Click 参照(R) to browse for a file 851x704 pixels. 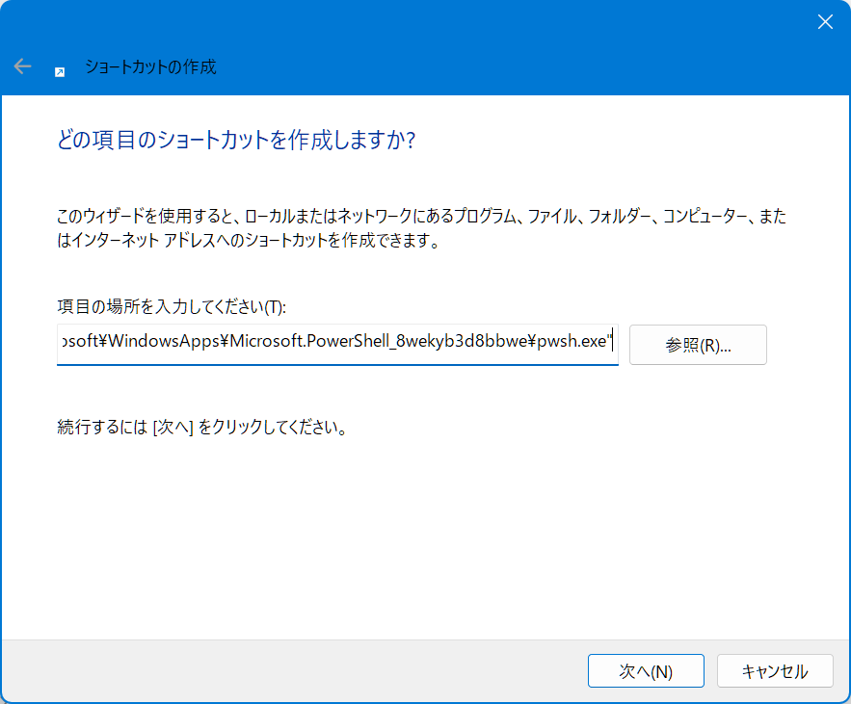pyautogui.click(x=697, y=344)
